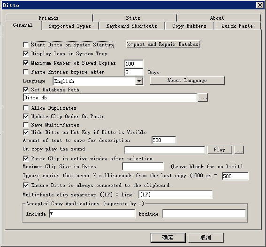Viewport: 266px width, 247px height.
Task: Click the Exclude applications field
Action: click(204, 214)
